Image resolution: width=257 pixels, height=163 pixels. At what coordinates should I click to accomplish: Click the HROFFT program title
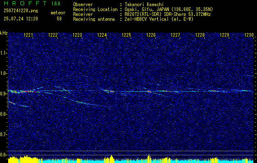pyautogui.click(x=25, y=3)
